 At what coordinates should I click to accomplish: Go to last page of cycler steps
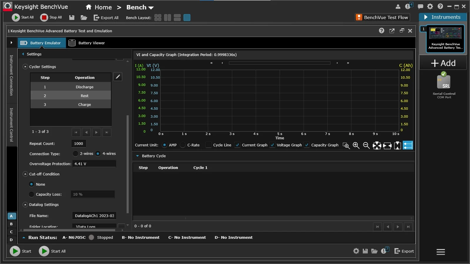(107, 132)
